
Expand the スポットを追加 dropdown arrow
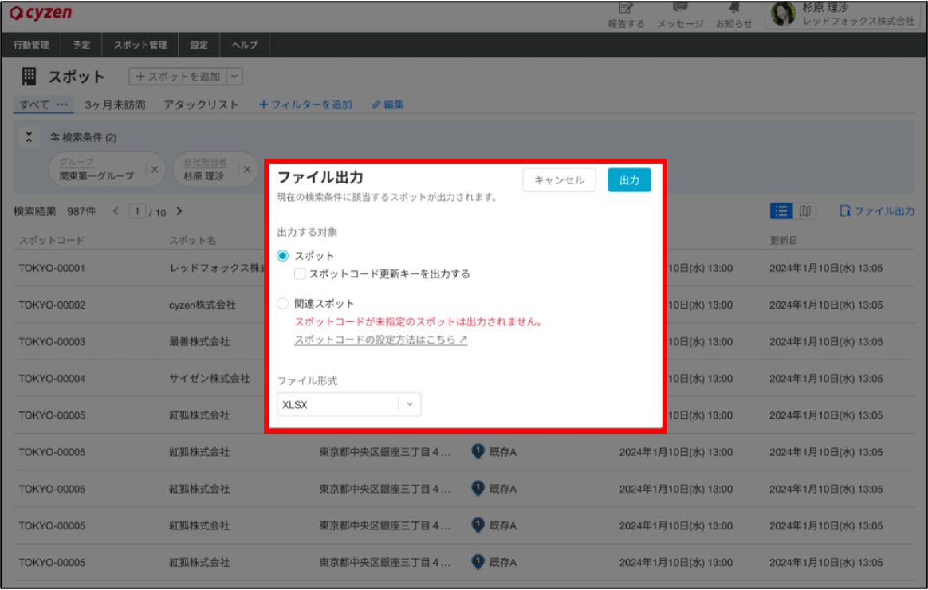[x=234, y=76]
